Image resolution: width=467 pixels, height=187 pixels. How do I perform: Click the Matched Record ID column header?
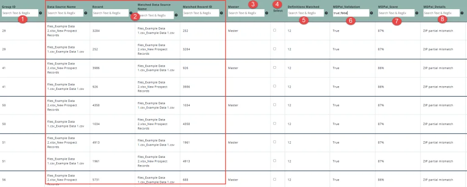[x=197, y=6]
